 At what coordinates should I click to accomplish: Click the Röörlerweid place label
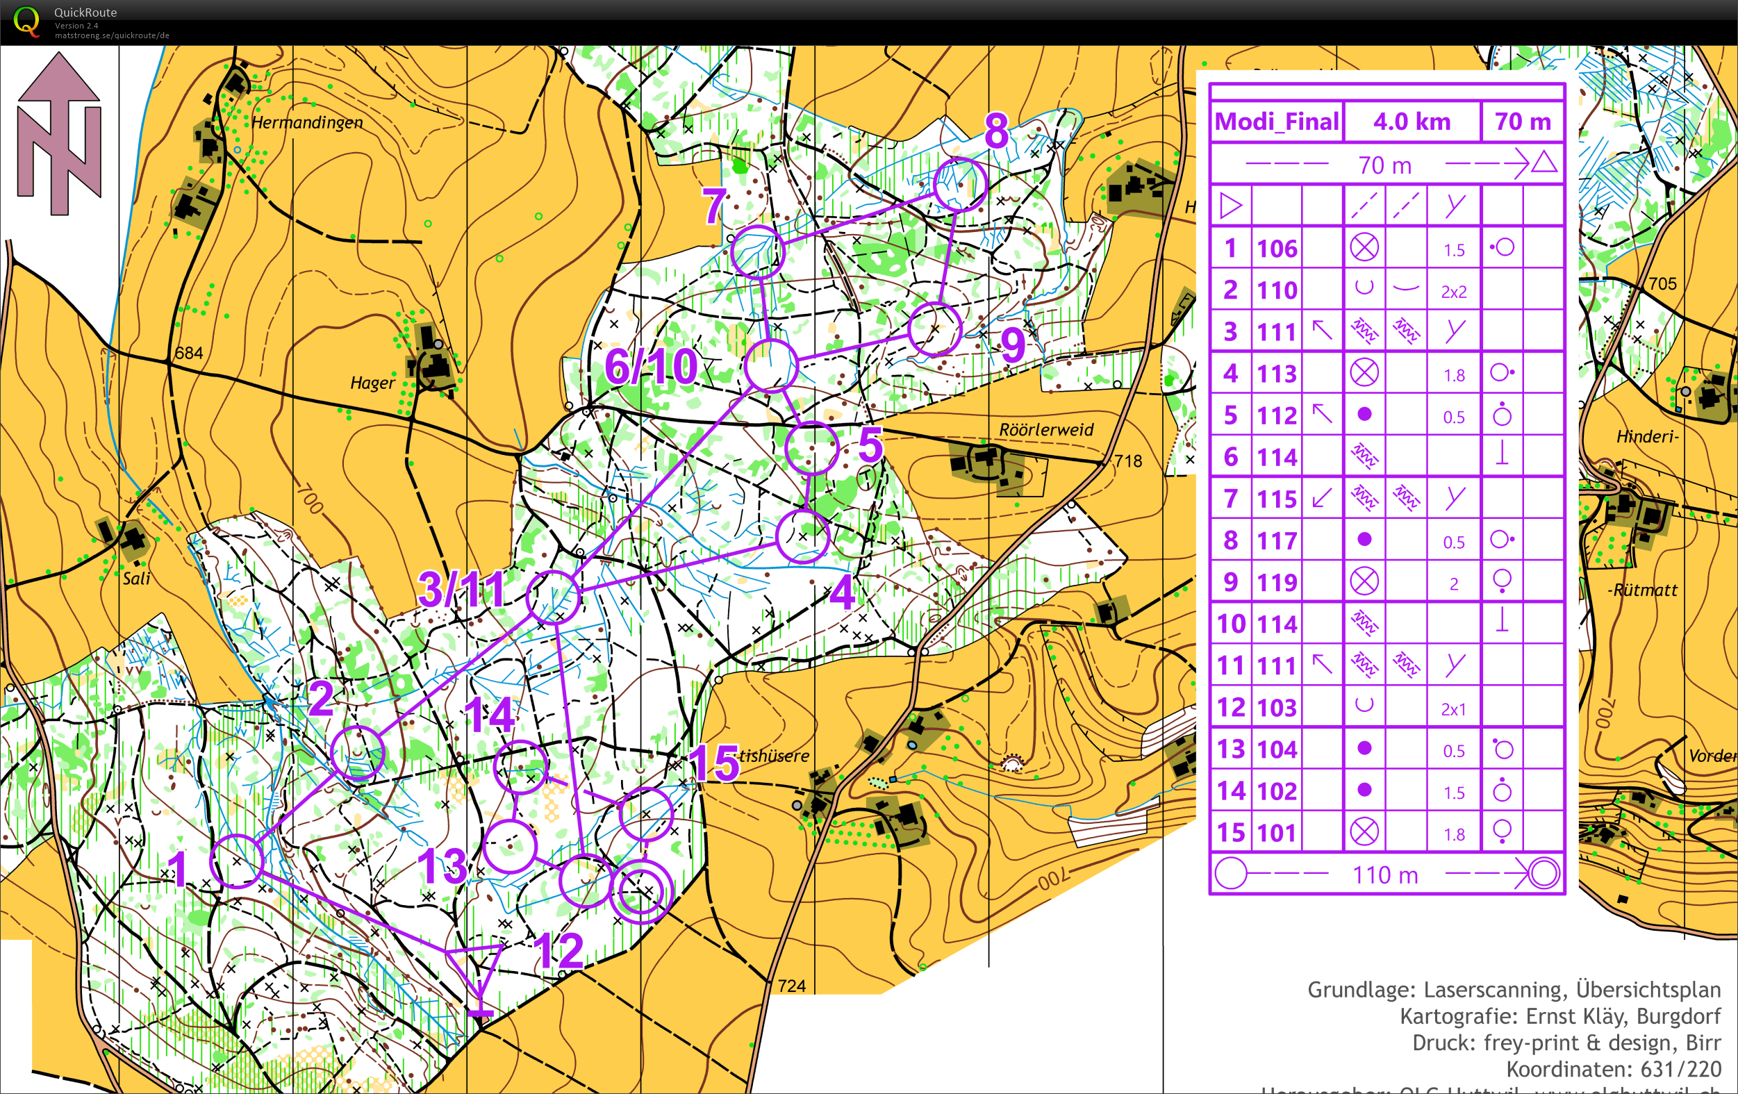[1046, 430]
